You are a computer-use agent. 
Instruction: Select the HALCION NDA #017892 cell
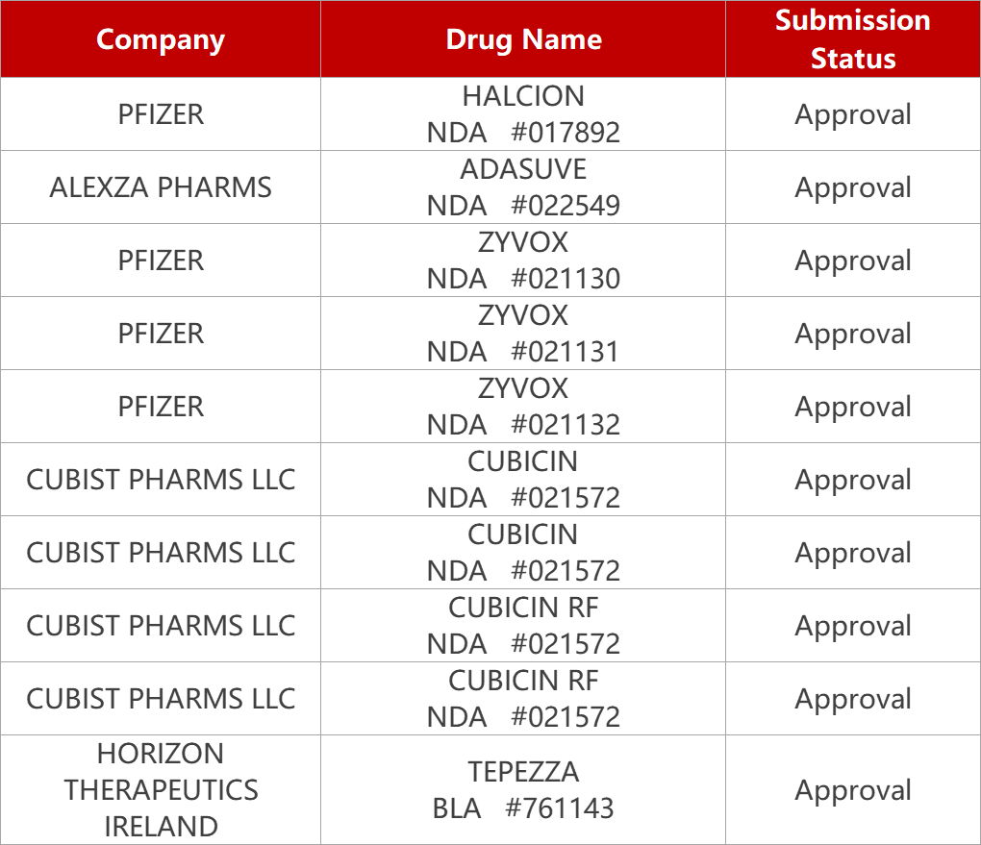coord(523,114)
